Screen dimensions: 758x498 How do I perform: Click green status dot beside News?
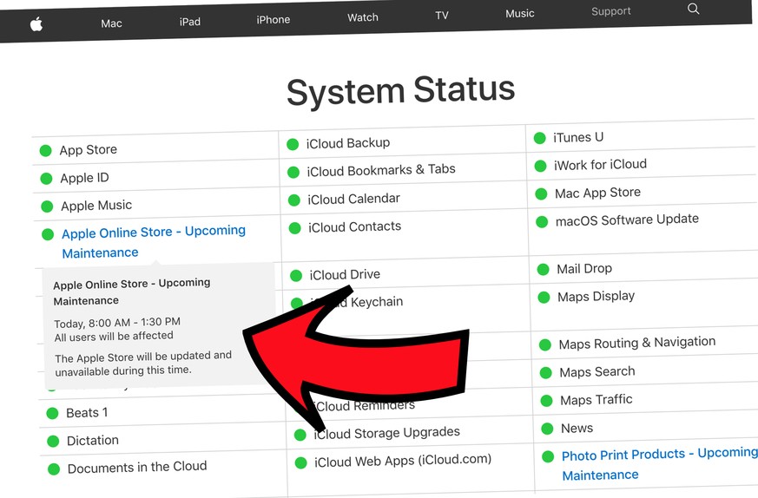point(547,429)
